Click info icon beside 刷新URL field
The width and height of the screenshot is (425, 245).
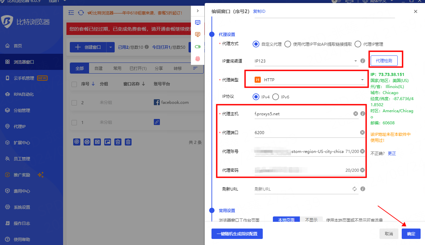[x=363, y=189]
